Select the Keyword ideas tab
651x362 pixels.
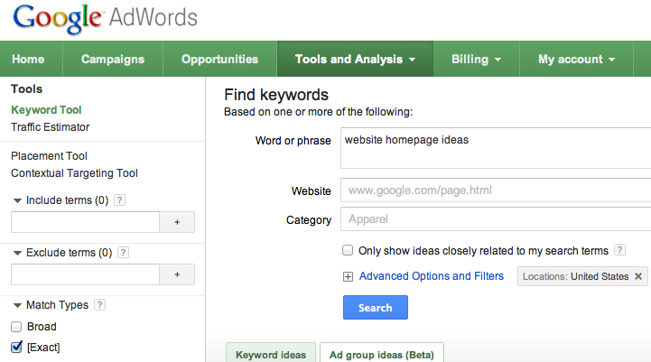coord(271,353)
